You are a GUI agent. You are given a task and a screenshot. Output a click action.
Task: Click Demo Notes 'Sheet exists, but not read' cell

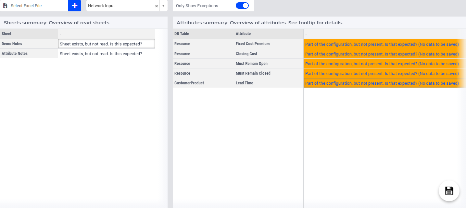click(x=107, y=44)
